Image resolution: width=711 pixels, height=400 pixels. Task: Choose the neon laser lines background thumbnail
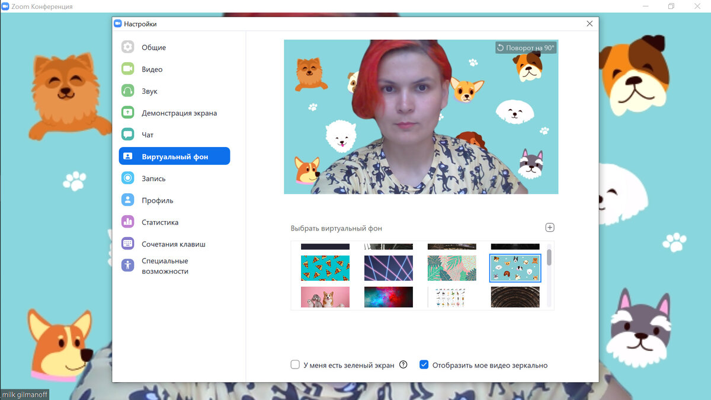click(389, 268)
